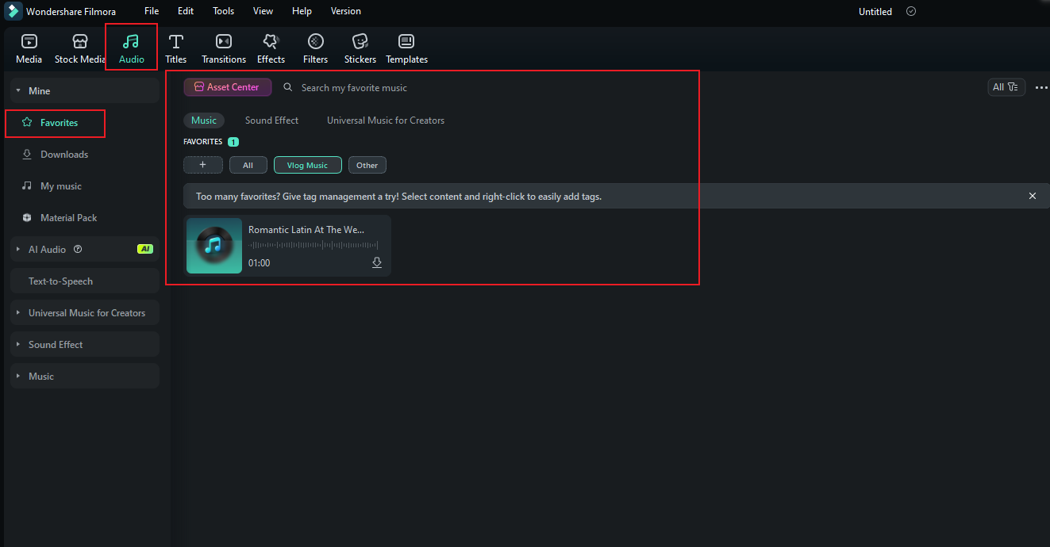
Task: Open the Titles tab
Action: 176,49
